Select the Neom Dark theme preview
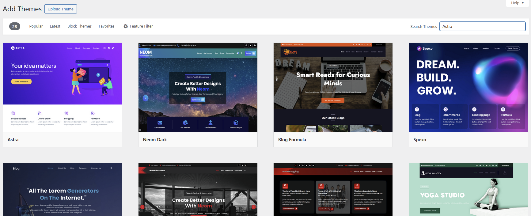The image size is (531, 216). (198, 87)
